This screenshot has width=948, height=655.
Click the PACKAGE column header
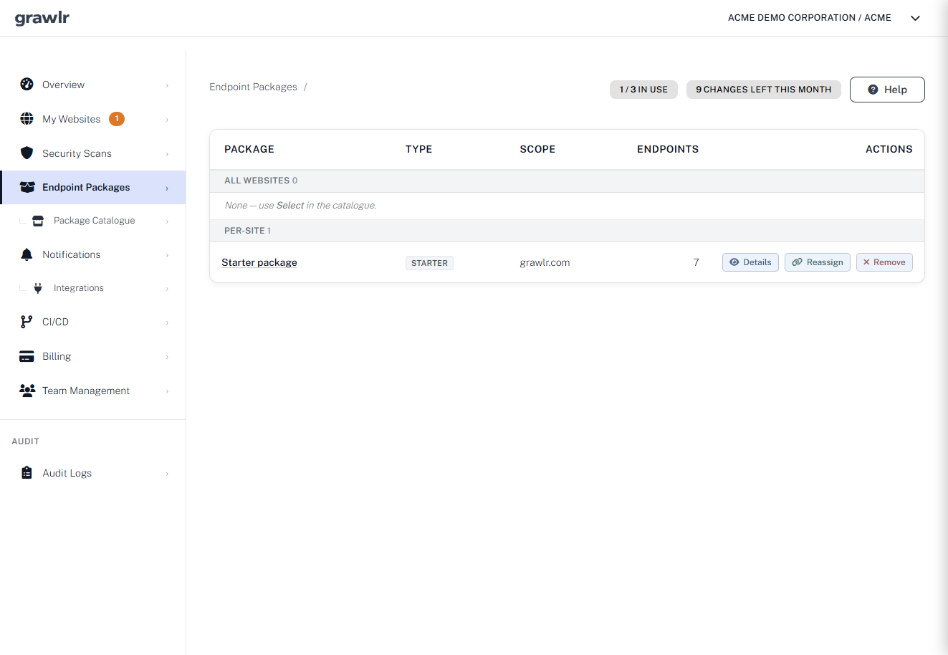pos(249,149)
